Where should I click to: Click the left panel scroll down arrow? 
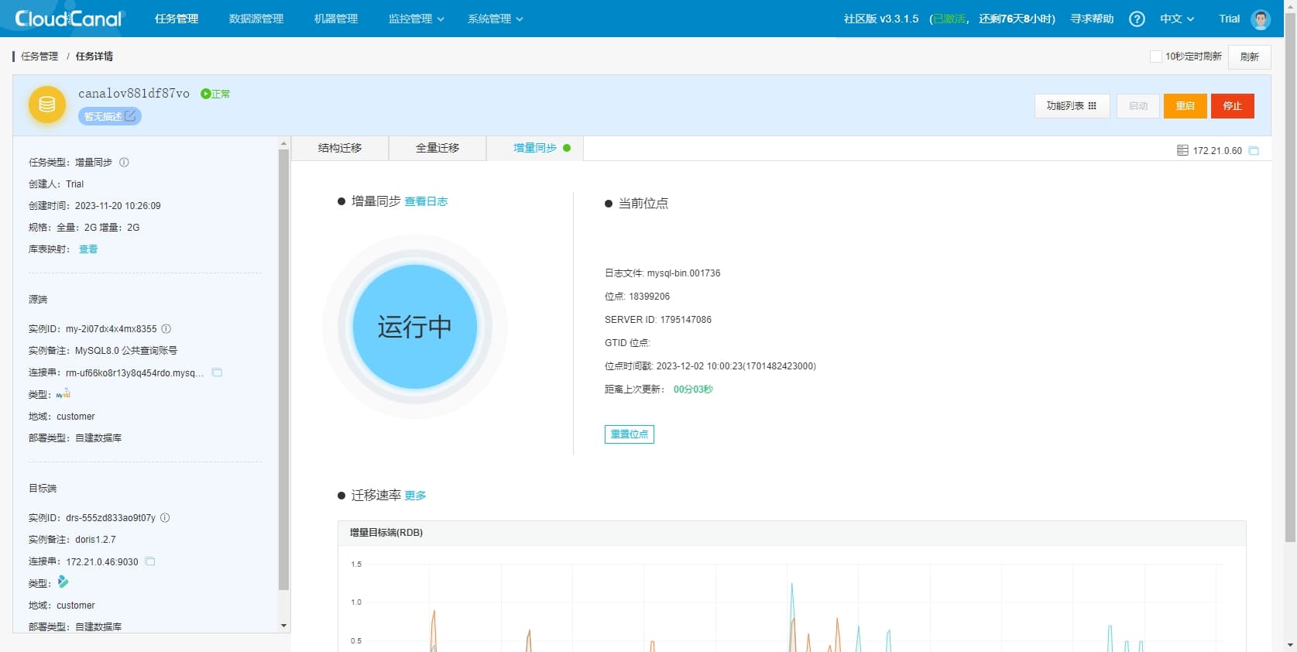283,626
